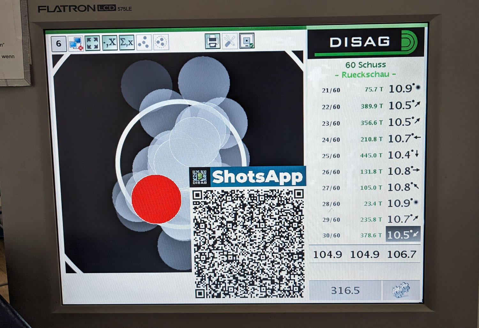This screenshot has width=479, height=328.
Task: Open the tools wrench and screwdriver settings
Action: point(230,41)
